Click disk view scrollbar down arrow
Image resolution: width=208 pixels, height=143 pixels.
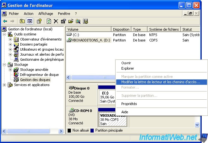(x=197, y=125)
